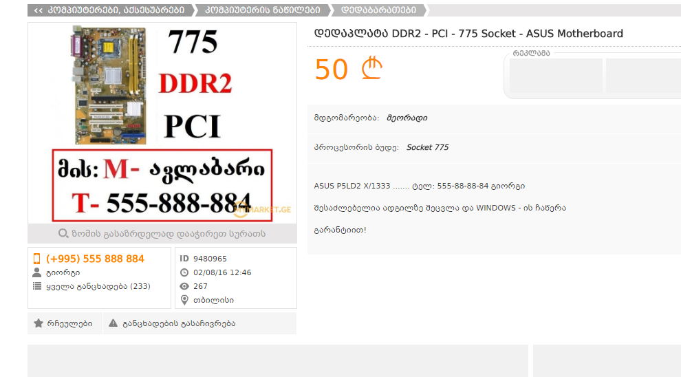This screenshot has height=377, width=681.
Task: Click listing title დედაპლატა DDR2 - PCI
Action: (468, 34)
